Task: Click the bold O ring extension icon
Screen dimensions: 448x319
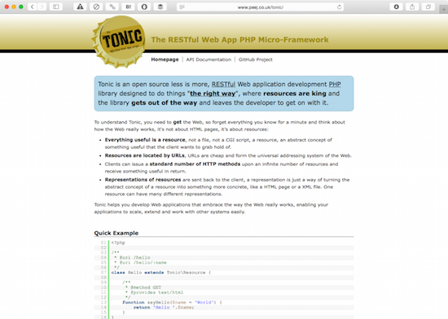Action: [x=144, y=7]
